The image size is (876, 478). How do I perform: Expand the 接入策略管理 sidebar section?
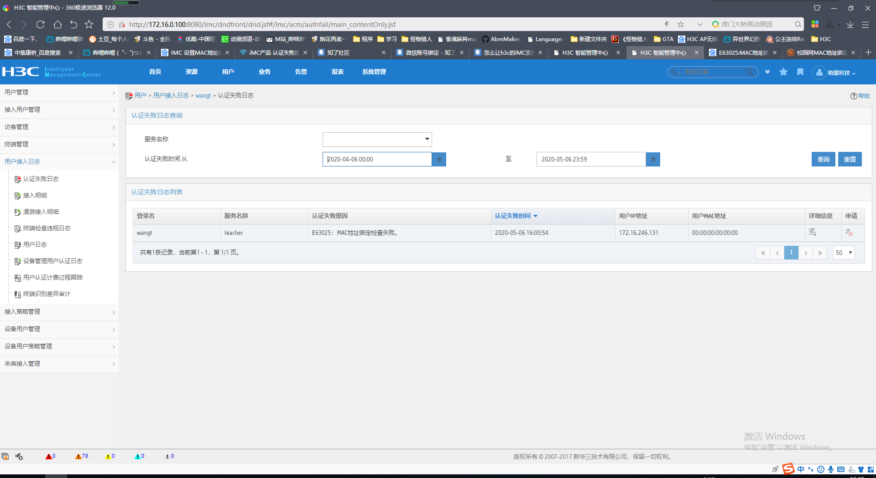point(59,312)
